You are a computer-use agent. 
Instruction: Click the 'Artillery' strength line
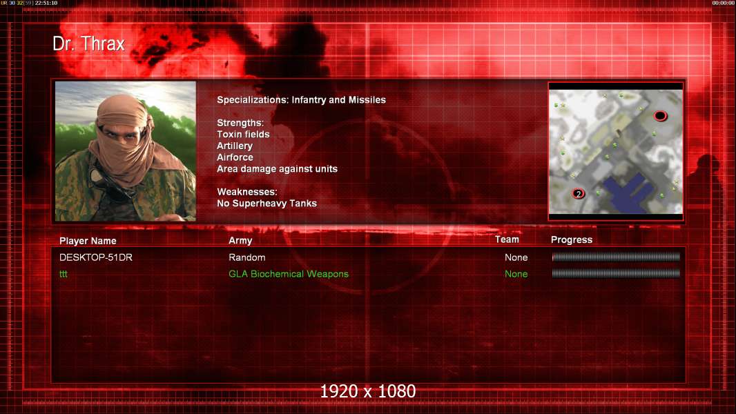click(x=235, y=146)
